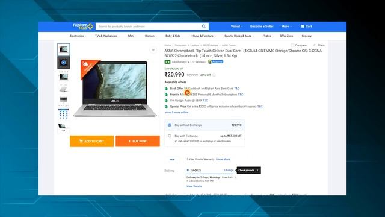Open T&C for Bank Offer

pos(237,89)
